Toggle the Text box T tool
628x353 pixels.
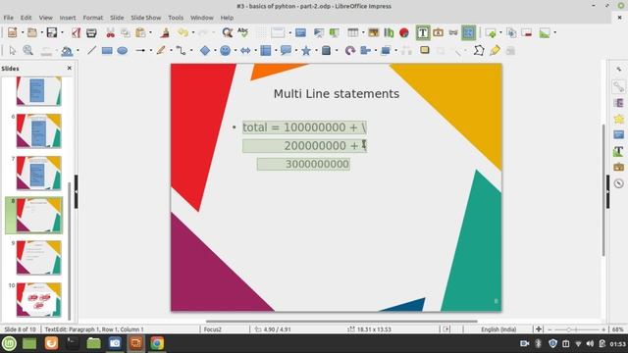pyautogui.click(x=423, y=32)
